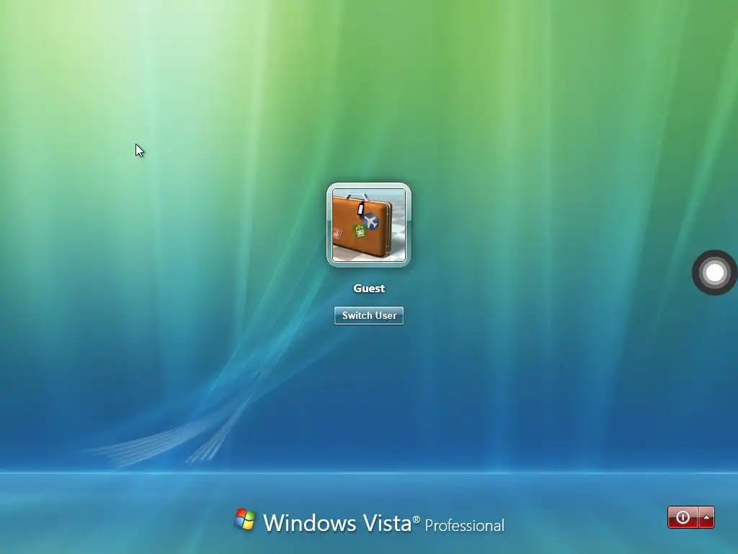Click the red power shutdown button
The image size is (738, 554).
(683, 517)
